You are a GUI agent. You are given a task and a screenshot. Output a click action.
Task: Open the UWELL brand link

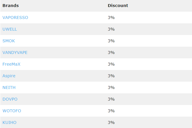(10, 29)
